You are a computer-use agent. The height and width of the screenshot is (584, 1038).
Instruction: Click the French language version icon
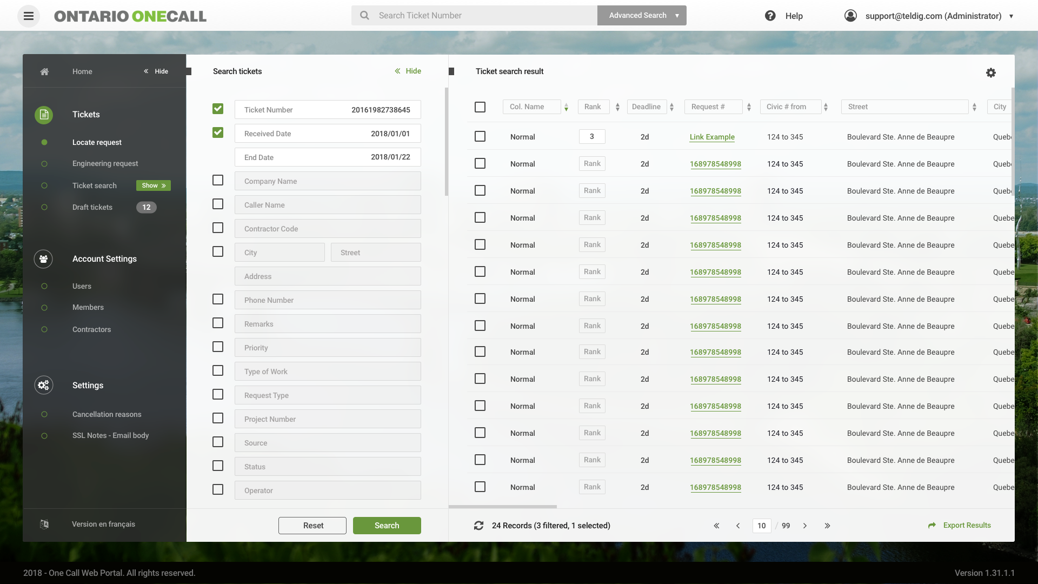44,524
